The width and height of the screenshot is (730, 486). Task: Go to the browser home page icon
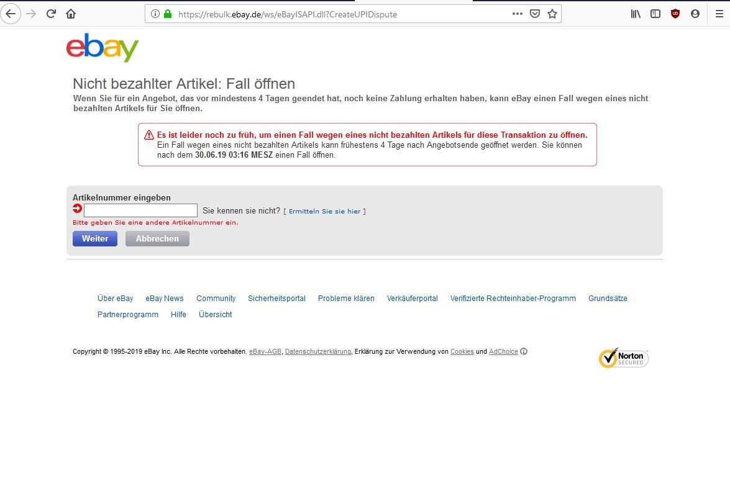pyautogui.click(x=71, y=14)
